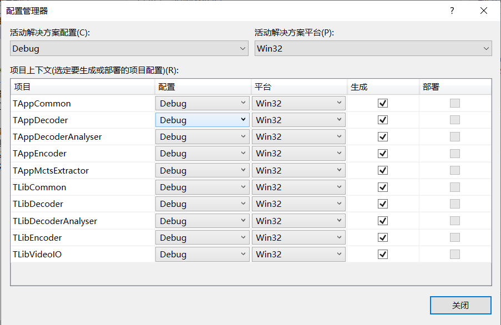Open platform Win32 dropdown for TAppEncoder
This screenshot has height=325, width=501.
click(x=298, y=154)
